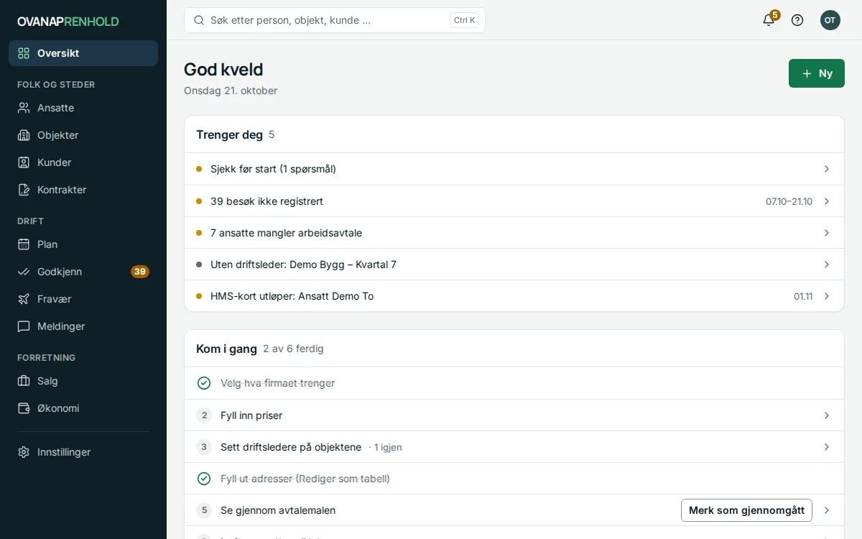Click the Plan calendar icon
The width and height of the screenshot is (862, 539).
(x=24, y=244)
